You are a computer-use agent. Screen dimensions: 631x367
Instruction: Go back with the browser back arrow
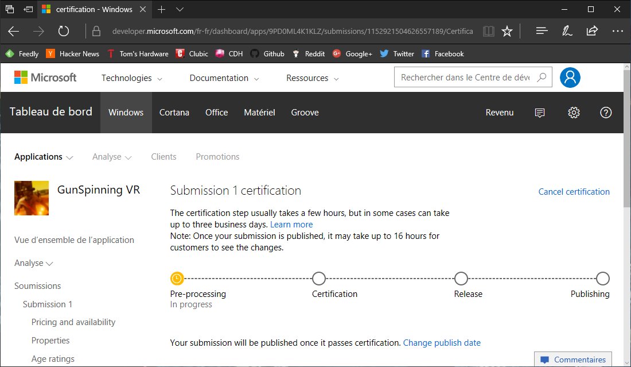pyautogui.click(x=13, y=31)
